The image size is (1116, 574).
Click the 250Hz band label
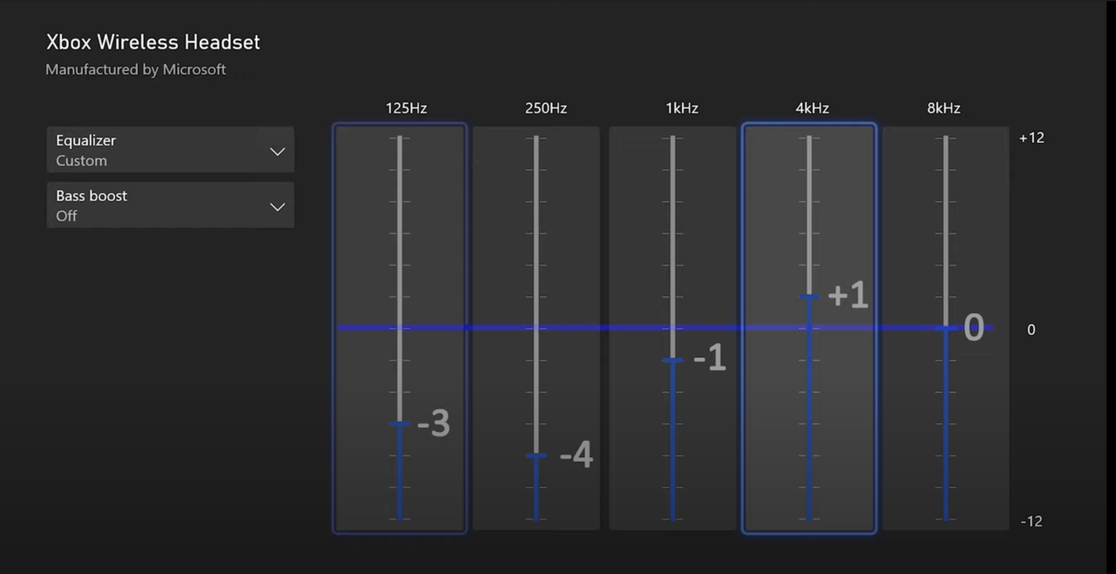(x=546, y=108)
